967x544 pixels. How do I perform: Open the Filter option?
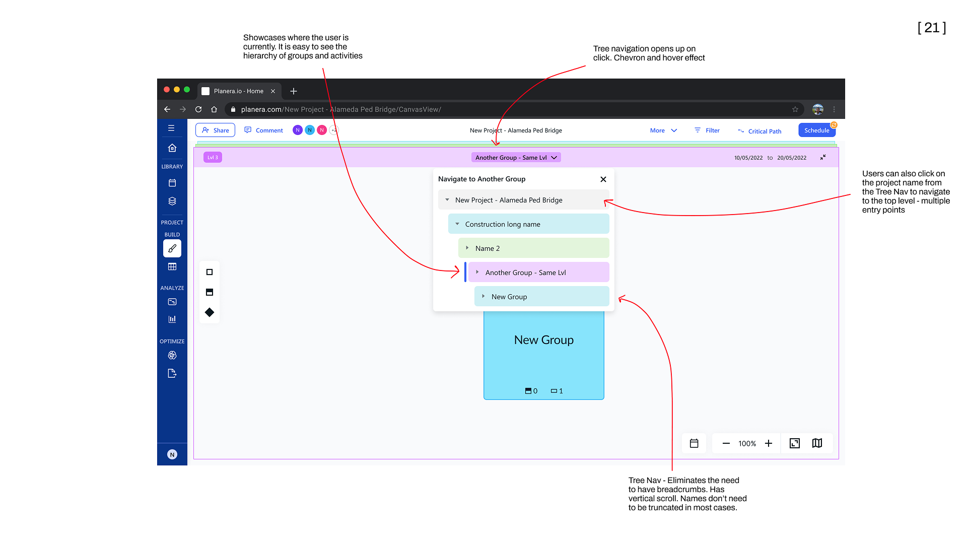click(707, 130)
